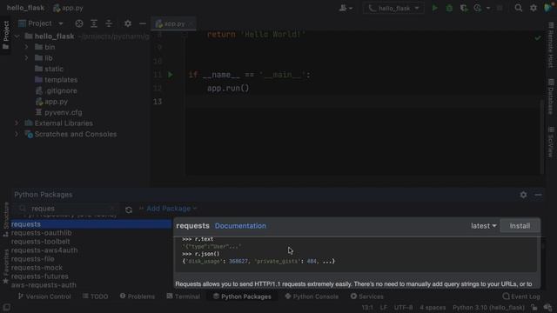The image size is (557, 313).
Task: Hide the Python Packages panel
Action: coord(538,195)
